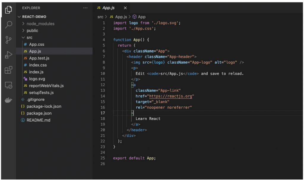The image size is (304, 180).
Task: Click the src breadcrumb segment
Action: (100, 17)
